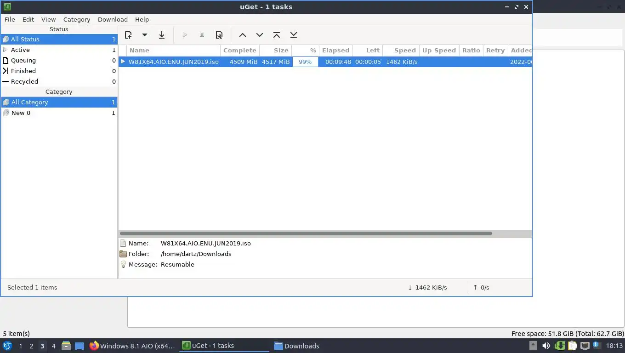Switch to workspace 4 in the pager

click(x=53, y=346)
